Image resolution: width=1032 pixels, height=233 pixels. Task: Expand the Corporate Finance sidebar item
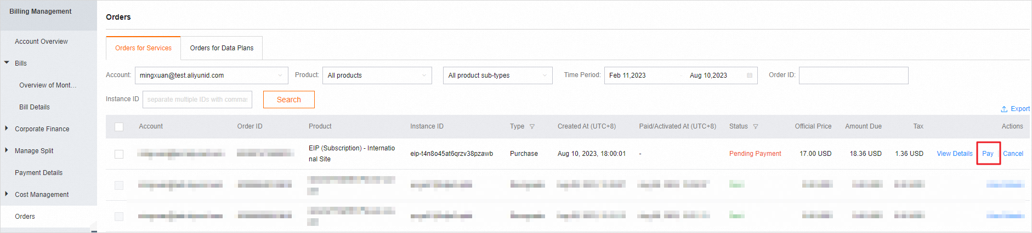pos(7,129)
